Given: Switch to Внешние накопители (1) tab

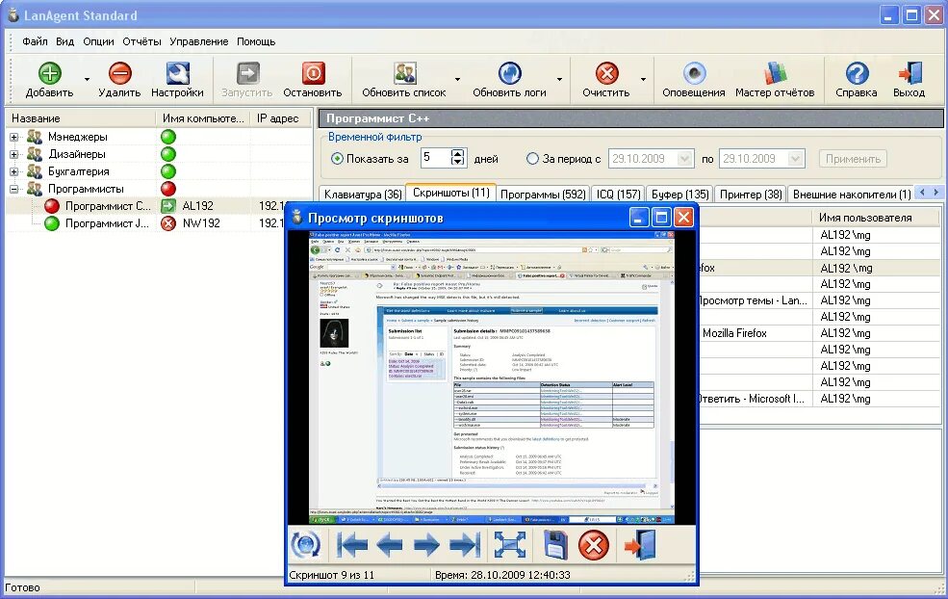Looking at the screenshot, I should [x=851, y=195].
